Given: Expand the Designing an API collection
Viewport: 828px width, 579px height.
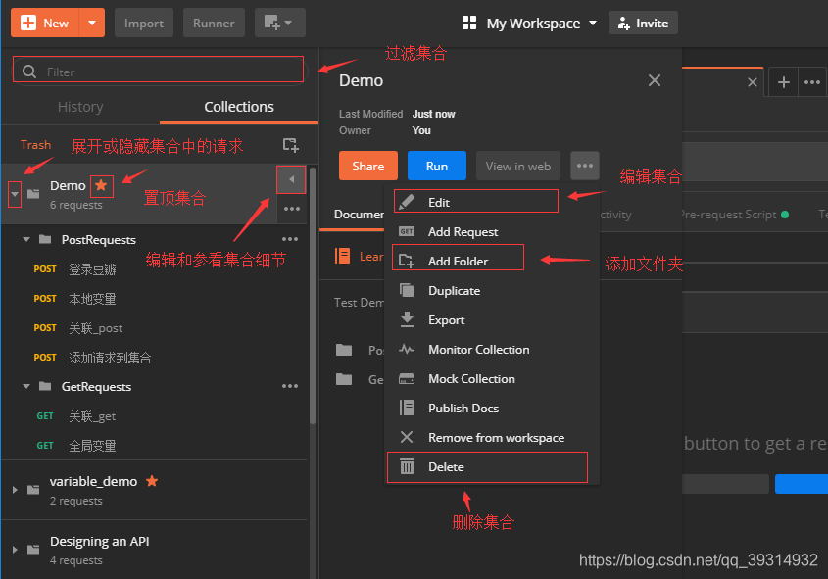Looking at the screenshot, I should 15,550.
